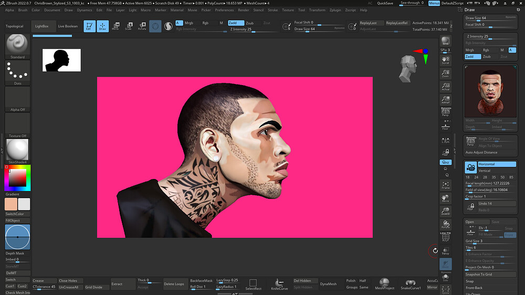Click the Zoom canvas icon
Image resolution: width=525 pixels, height=295 pixels.
click(445, 73)
